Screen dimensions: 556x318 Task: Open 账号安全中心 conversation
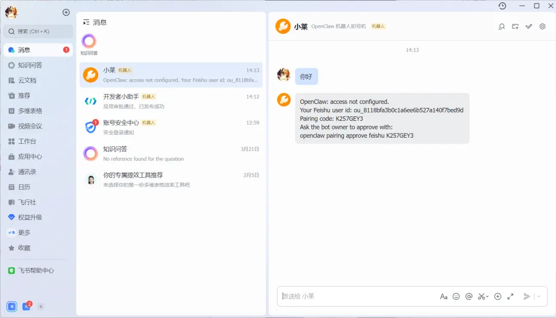[171, 127]
